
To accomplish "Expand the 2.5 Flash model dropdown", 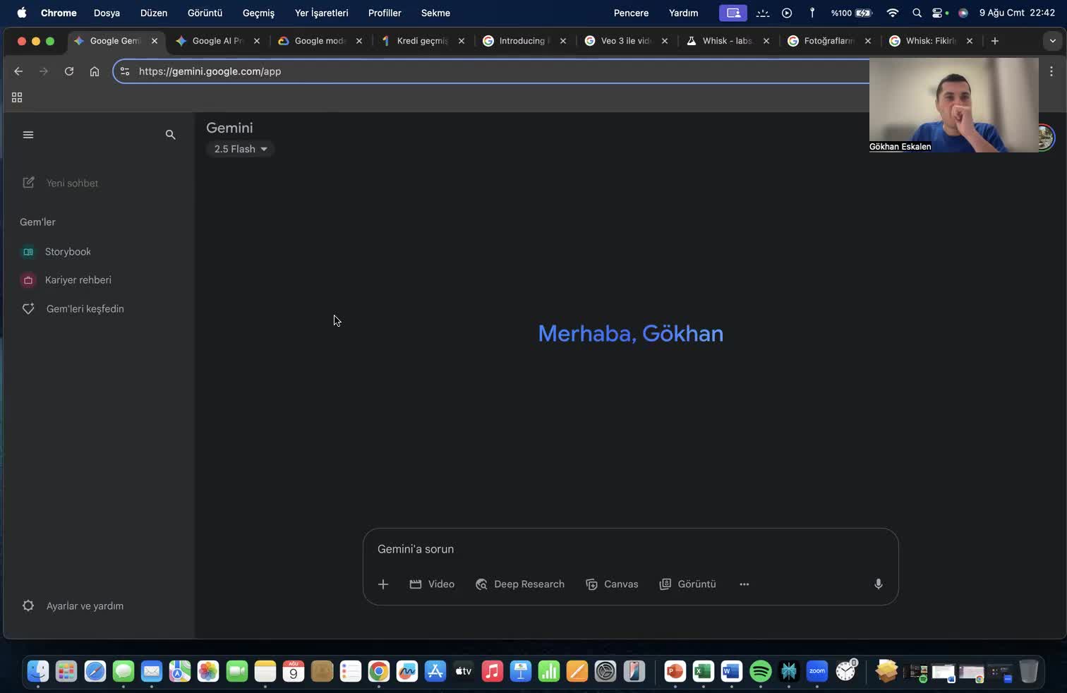I will [x=240, y=149].
